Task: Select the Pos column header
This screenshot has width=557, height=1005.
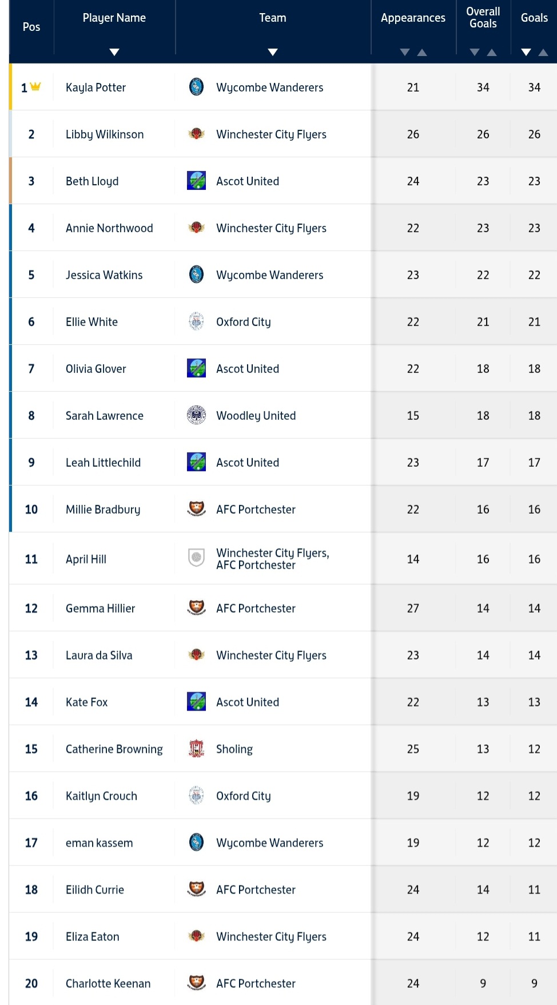Action: coord(31,27)
